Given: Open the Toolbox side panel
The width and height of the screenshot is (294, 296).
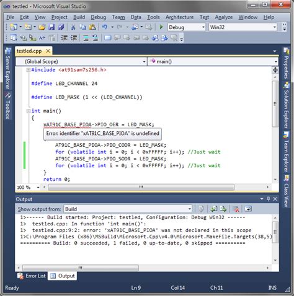Looking at the screenshot, I should tap(8, 106).
